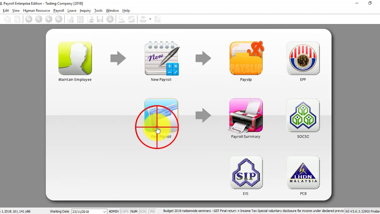380x214 pixels.
Task: Click the New record toolbar icon
Action: point(71,19)
